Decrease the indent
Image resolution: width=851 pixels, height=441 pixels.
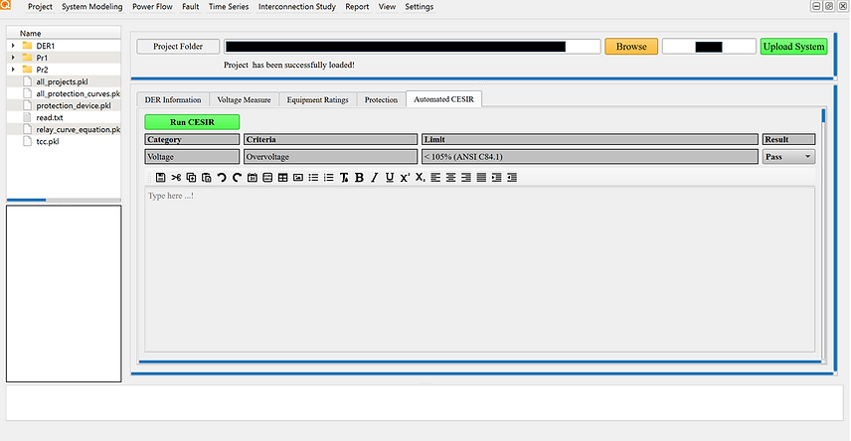512,178
